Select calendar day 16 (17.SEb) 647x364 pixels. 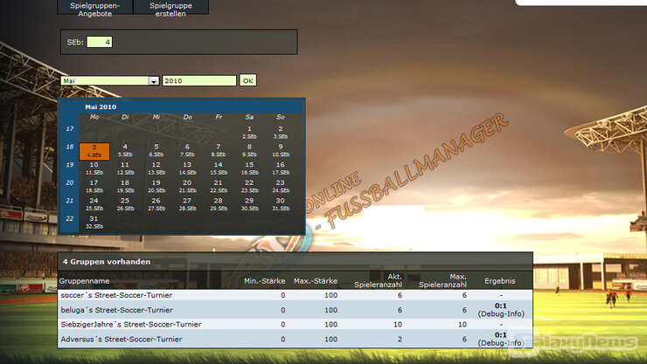[x=281, y=168]
